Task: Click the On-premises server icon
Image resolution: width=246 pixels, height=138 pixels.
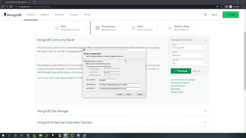Action: [x=97, y=28]
